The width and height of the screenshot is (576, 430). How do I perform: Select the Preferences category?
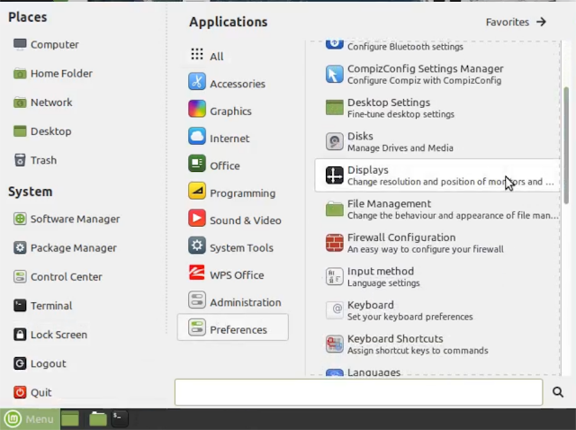[233, 327]
